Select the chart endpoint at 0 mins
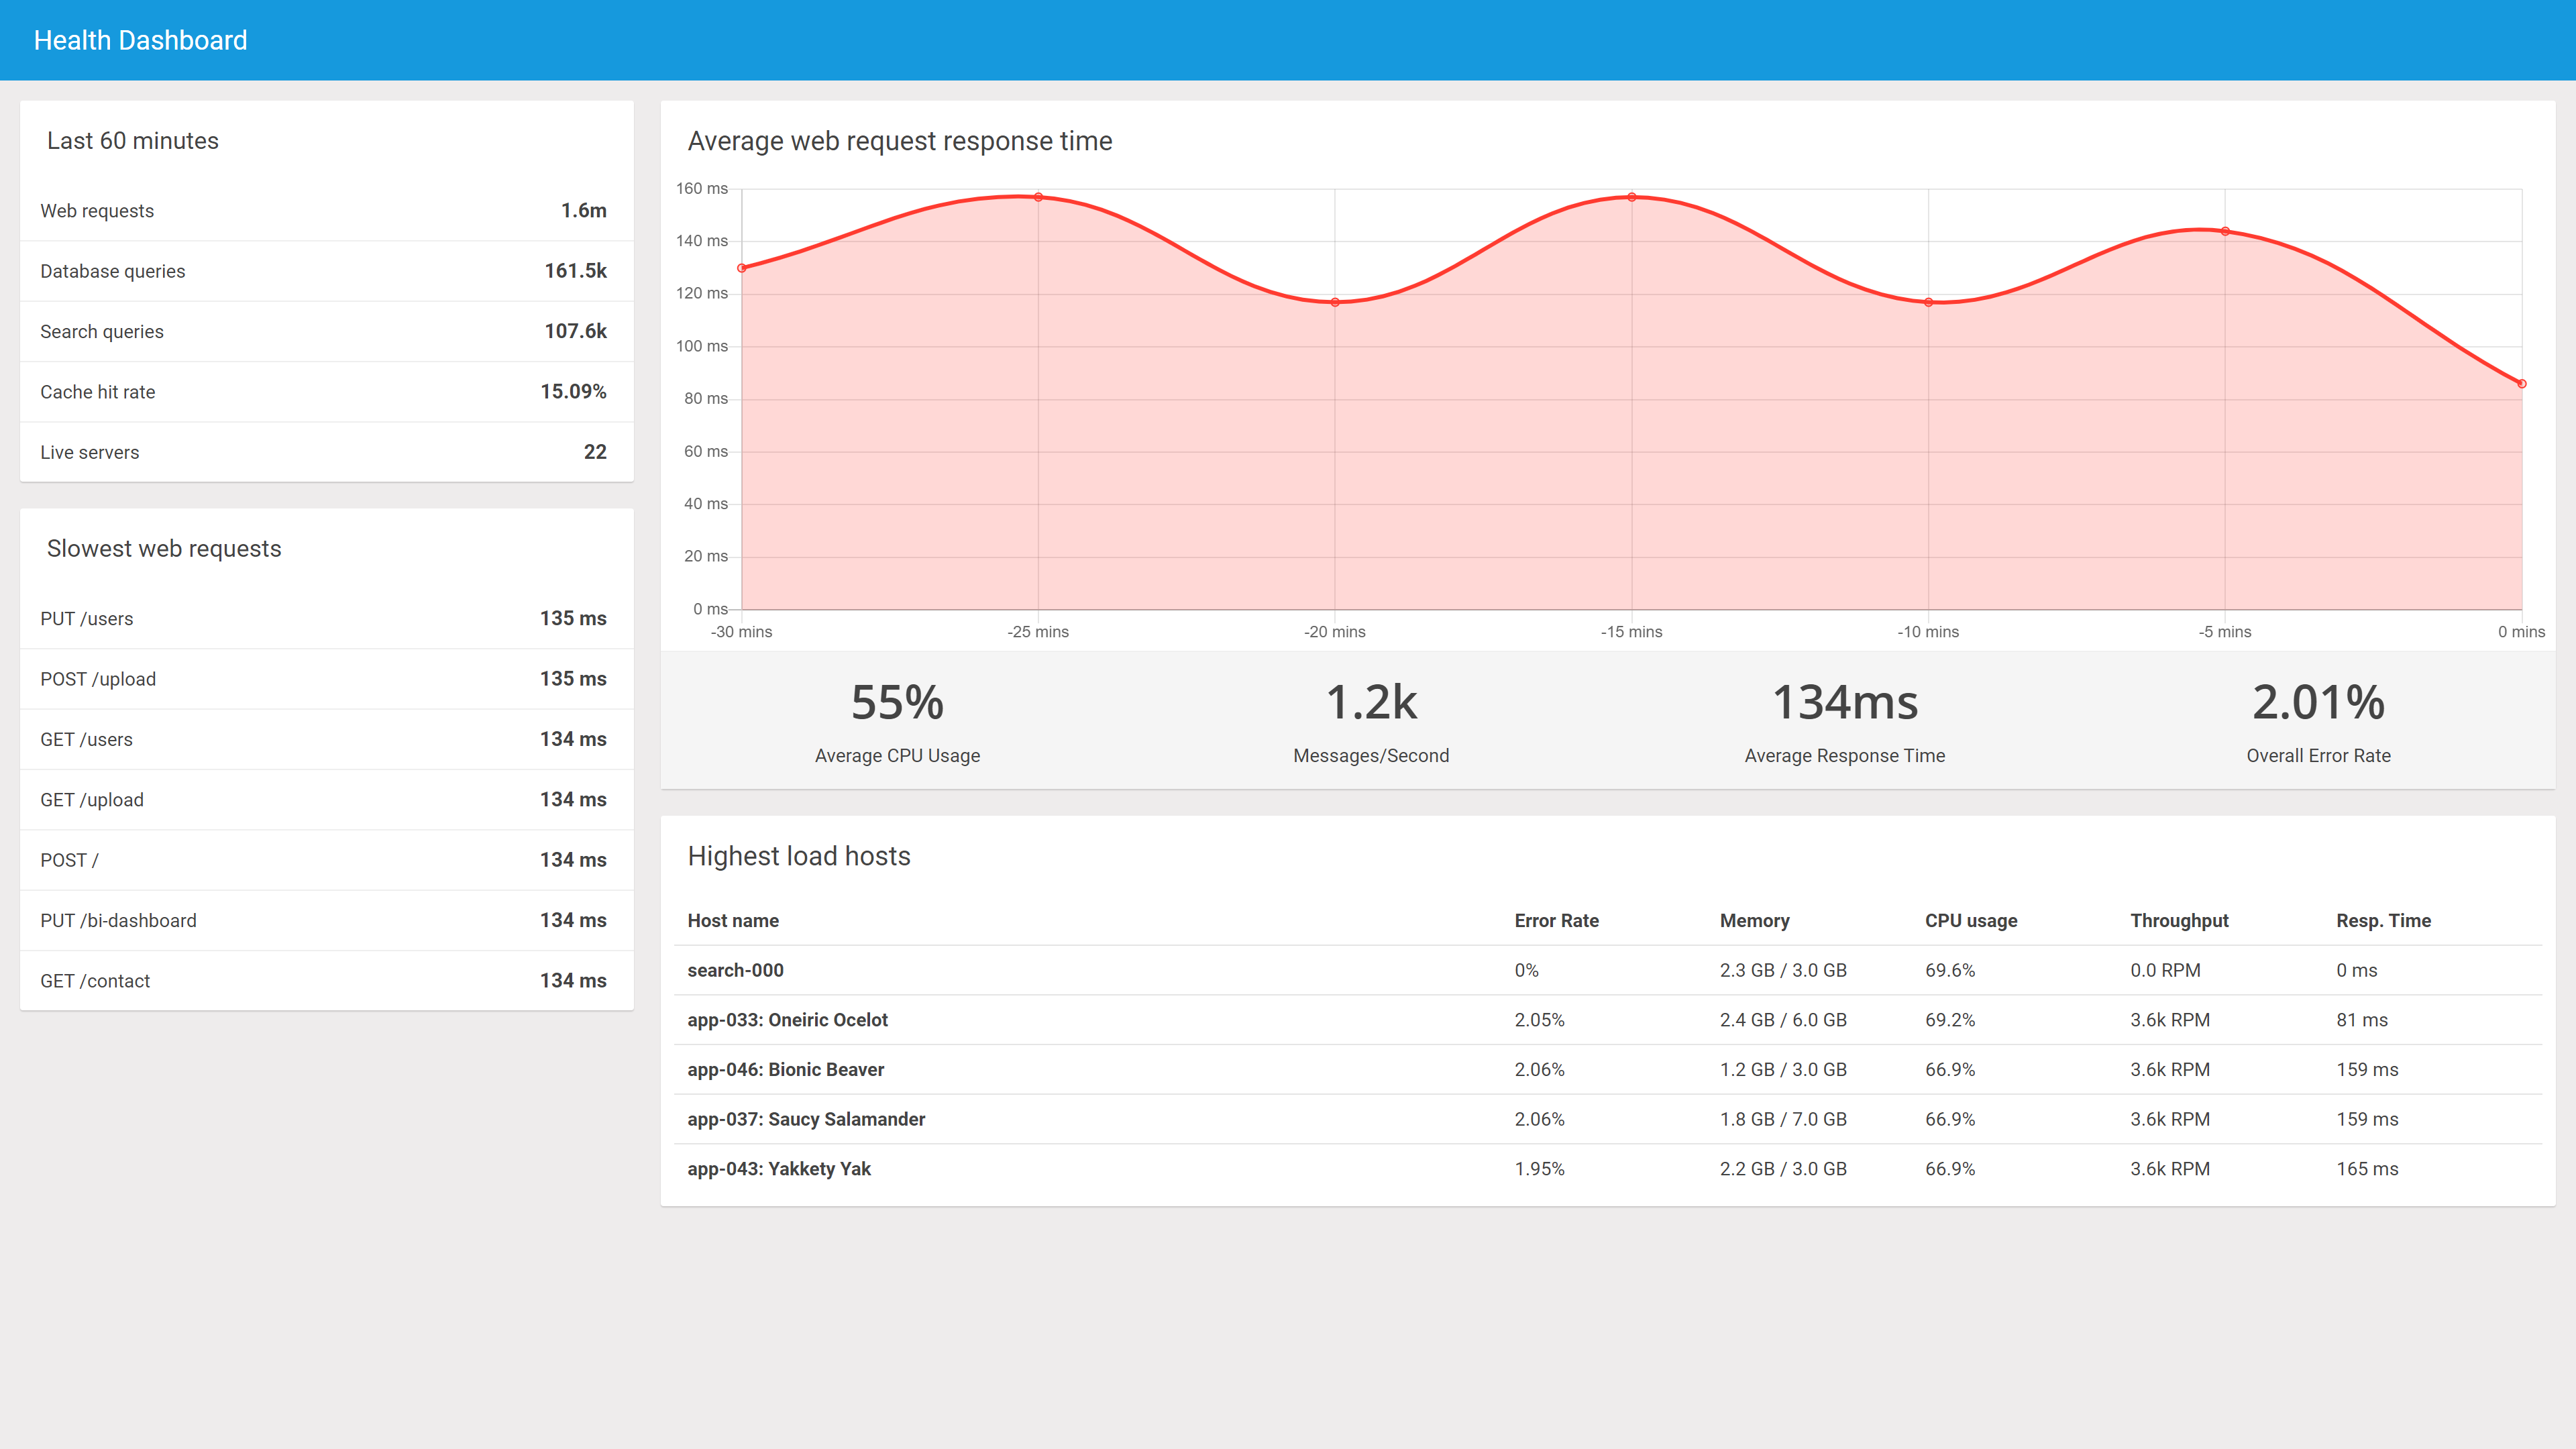 [x=2522, y=384]
